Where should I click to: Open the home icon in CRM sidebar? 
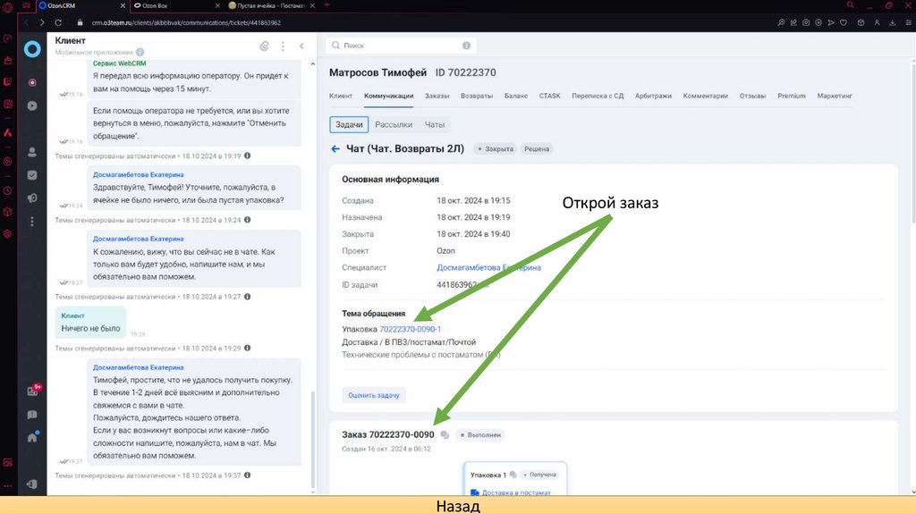coord(32,437)
